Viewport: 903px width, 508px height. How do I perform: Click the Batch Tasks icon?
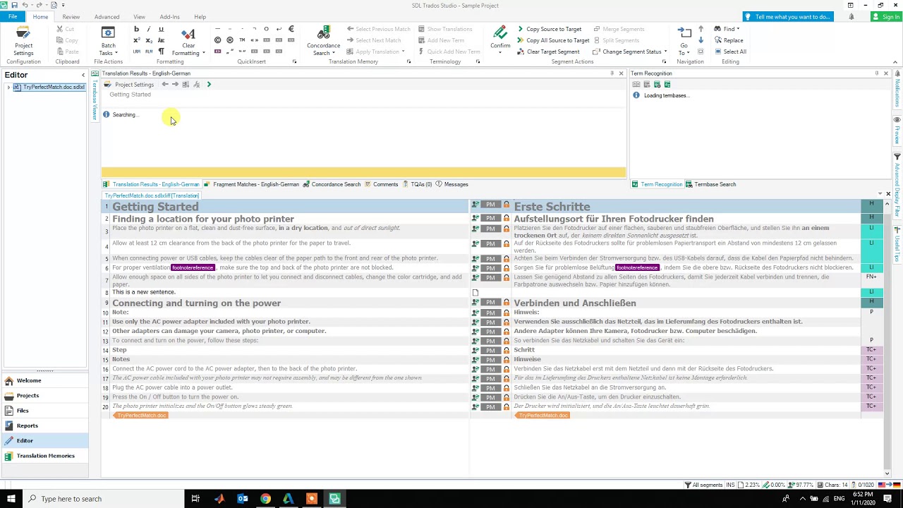(x=108, y=33)
